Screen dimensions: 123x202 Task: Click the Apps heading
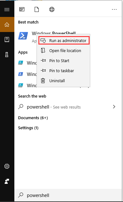tap(23, 52)
